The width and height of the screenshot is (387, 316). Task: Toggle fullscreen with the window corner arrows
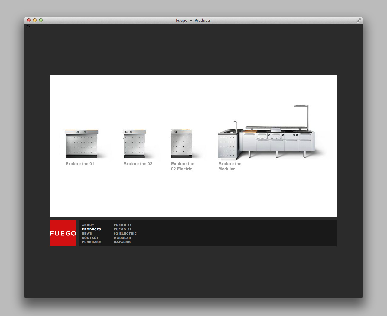point(359,20)
